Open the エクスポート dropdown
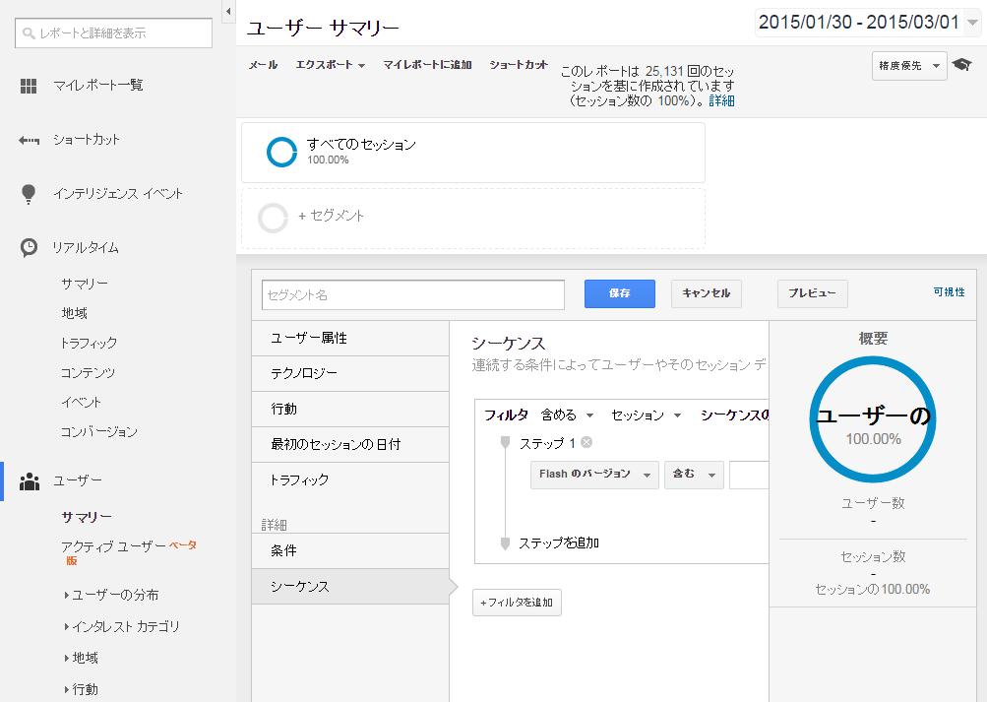The height and width of the screenshot is (702, 987). 331,65
